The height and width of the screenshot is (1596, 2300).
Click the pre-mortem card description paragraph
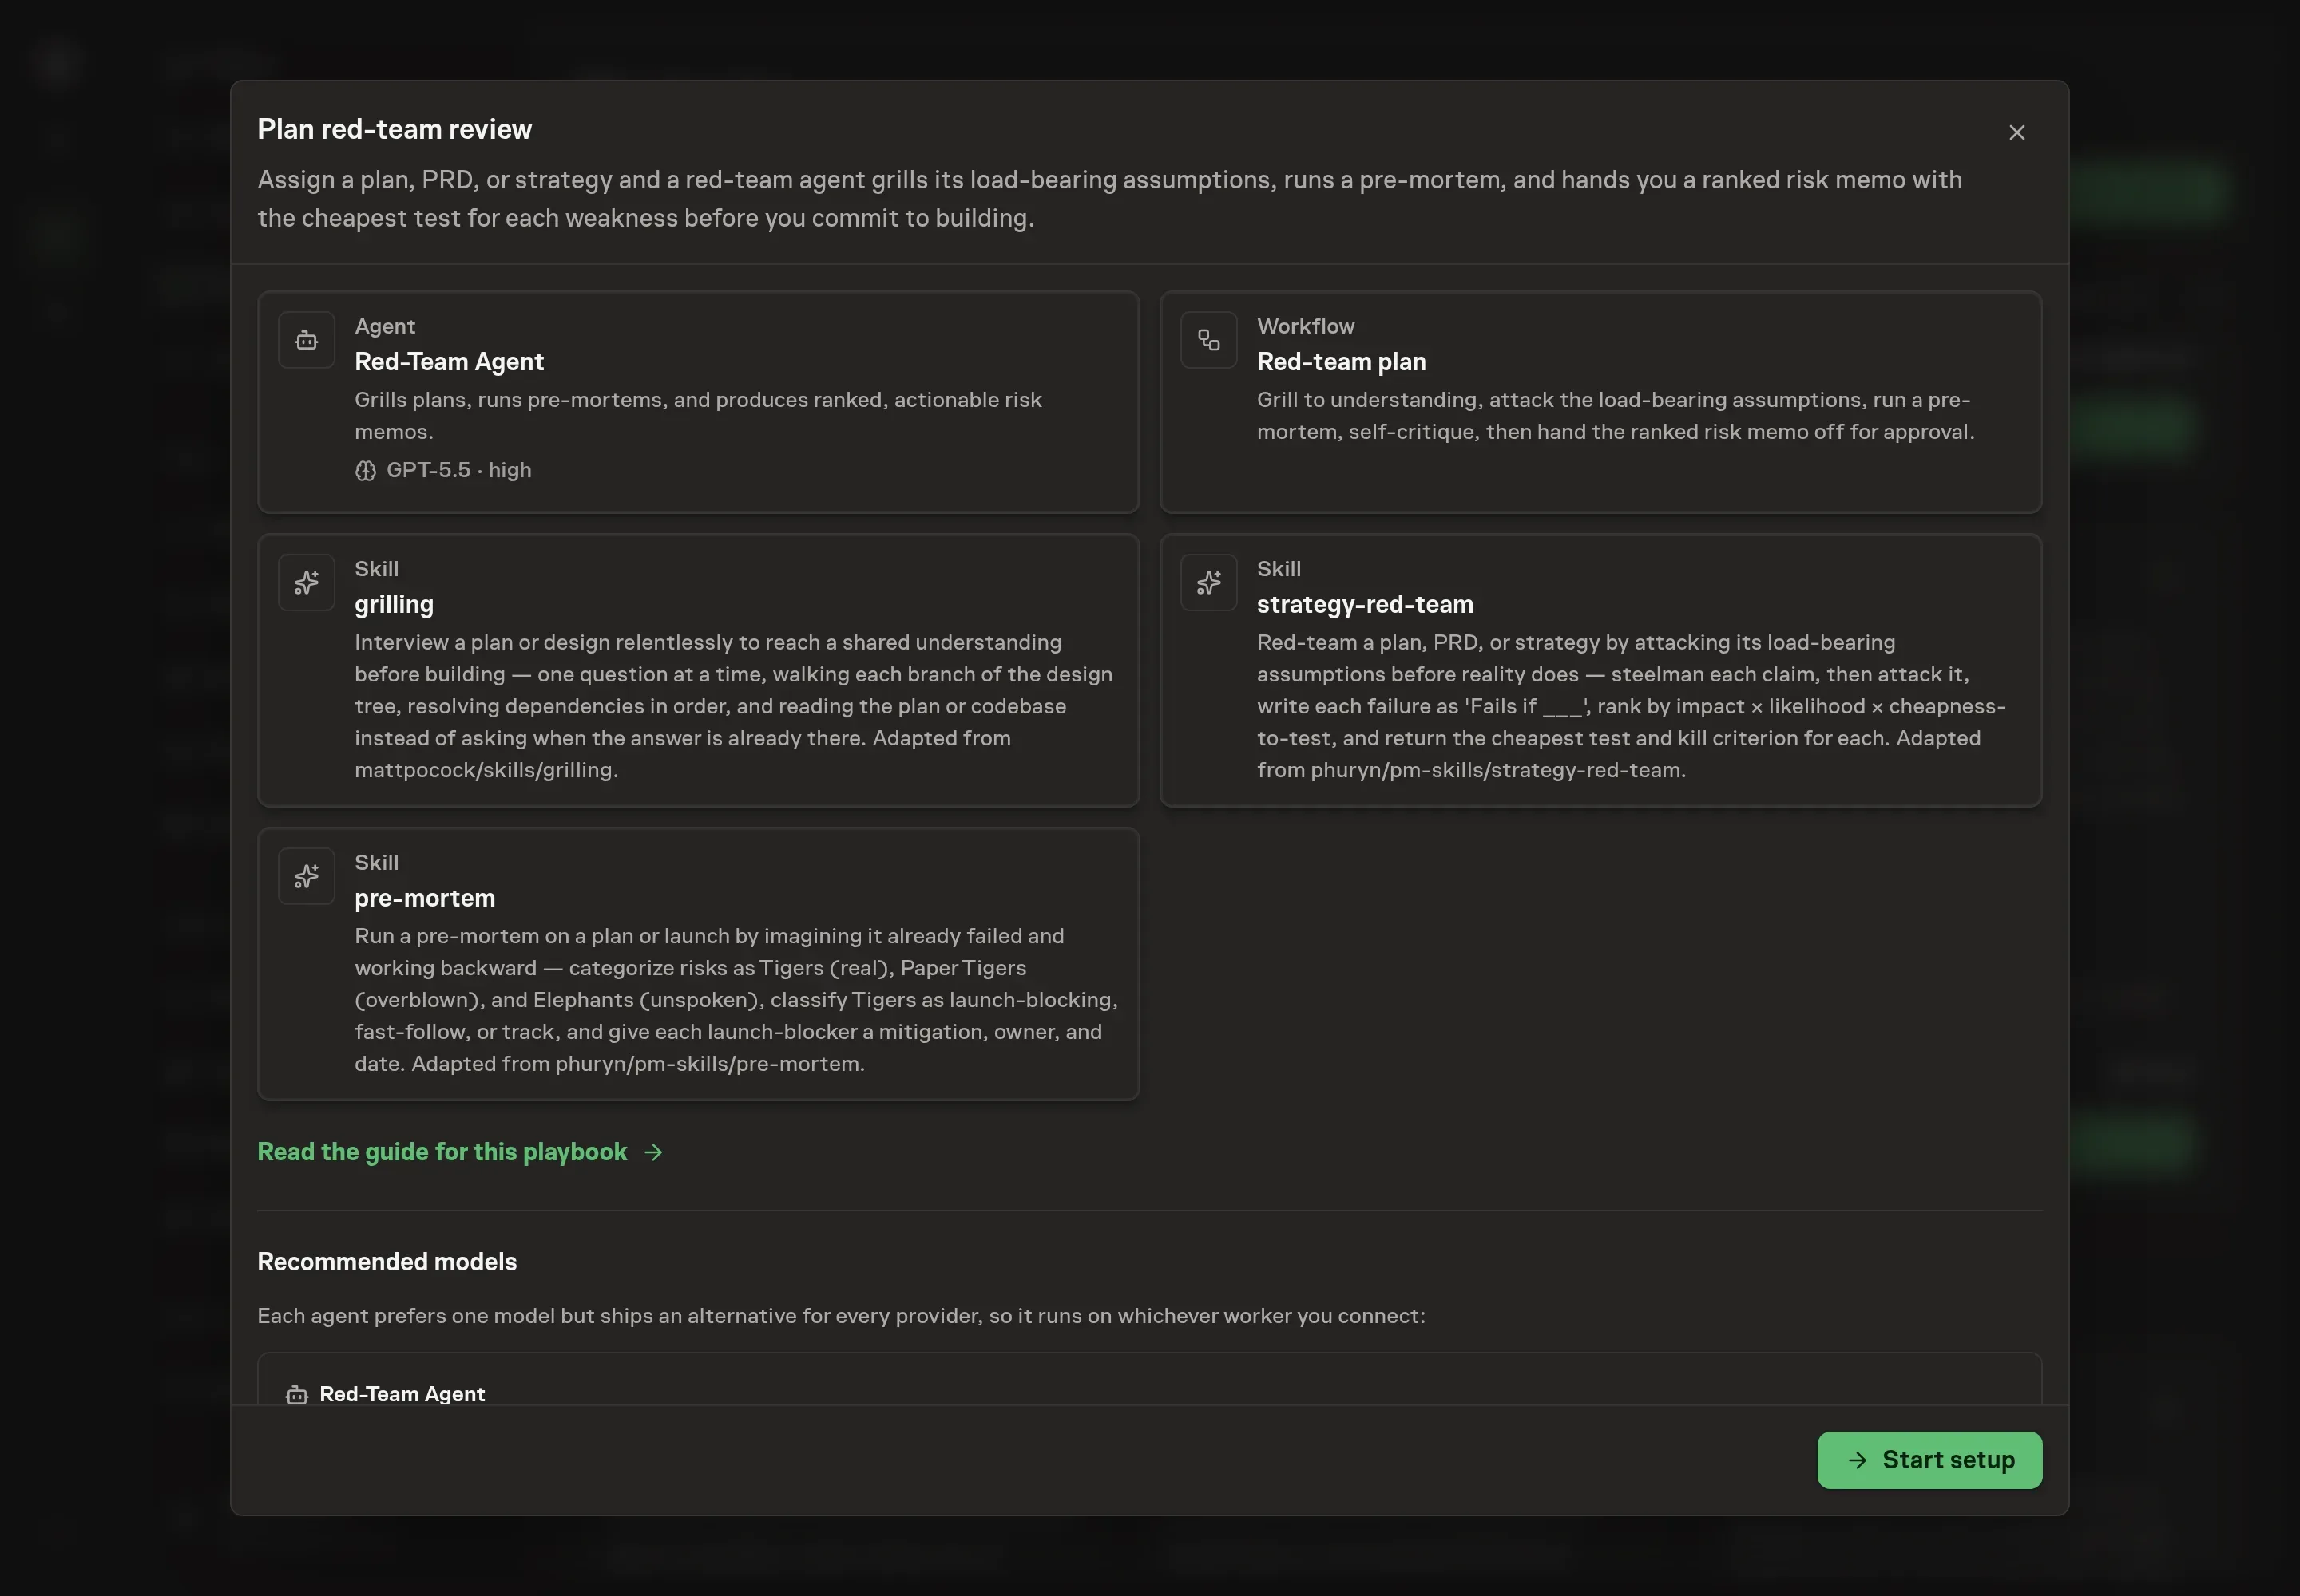[736, 999]
